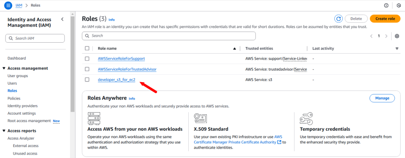Open Info link next to Roles heading

tap(112, 20)
